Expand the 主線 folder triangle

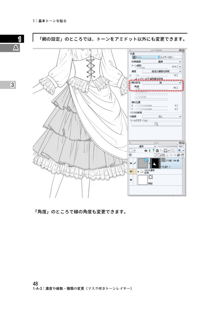click(138, 172)
